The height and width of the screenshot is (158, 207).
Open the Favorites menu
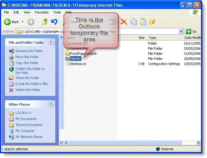pyautogui.click(x=42, y=12)
